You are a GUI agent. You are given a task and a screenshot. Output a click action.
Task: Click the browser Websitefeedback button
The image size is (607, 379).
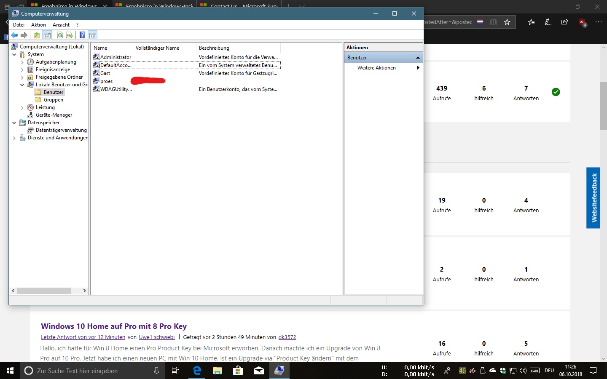click(x=593, y=198)
